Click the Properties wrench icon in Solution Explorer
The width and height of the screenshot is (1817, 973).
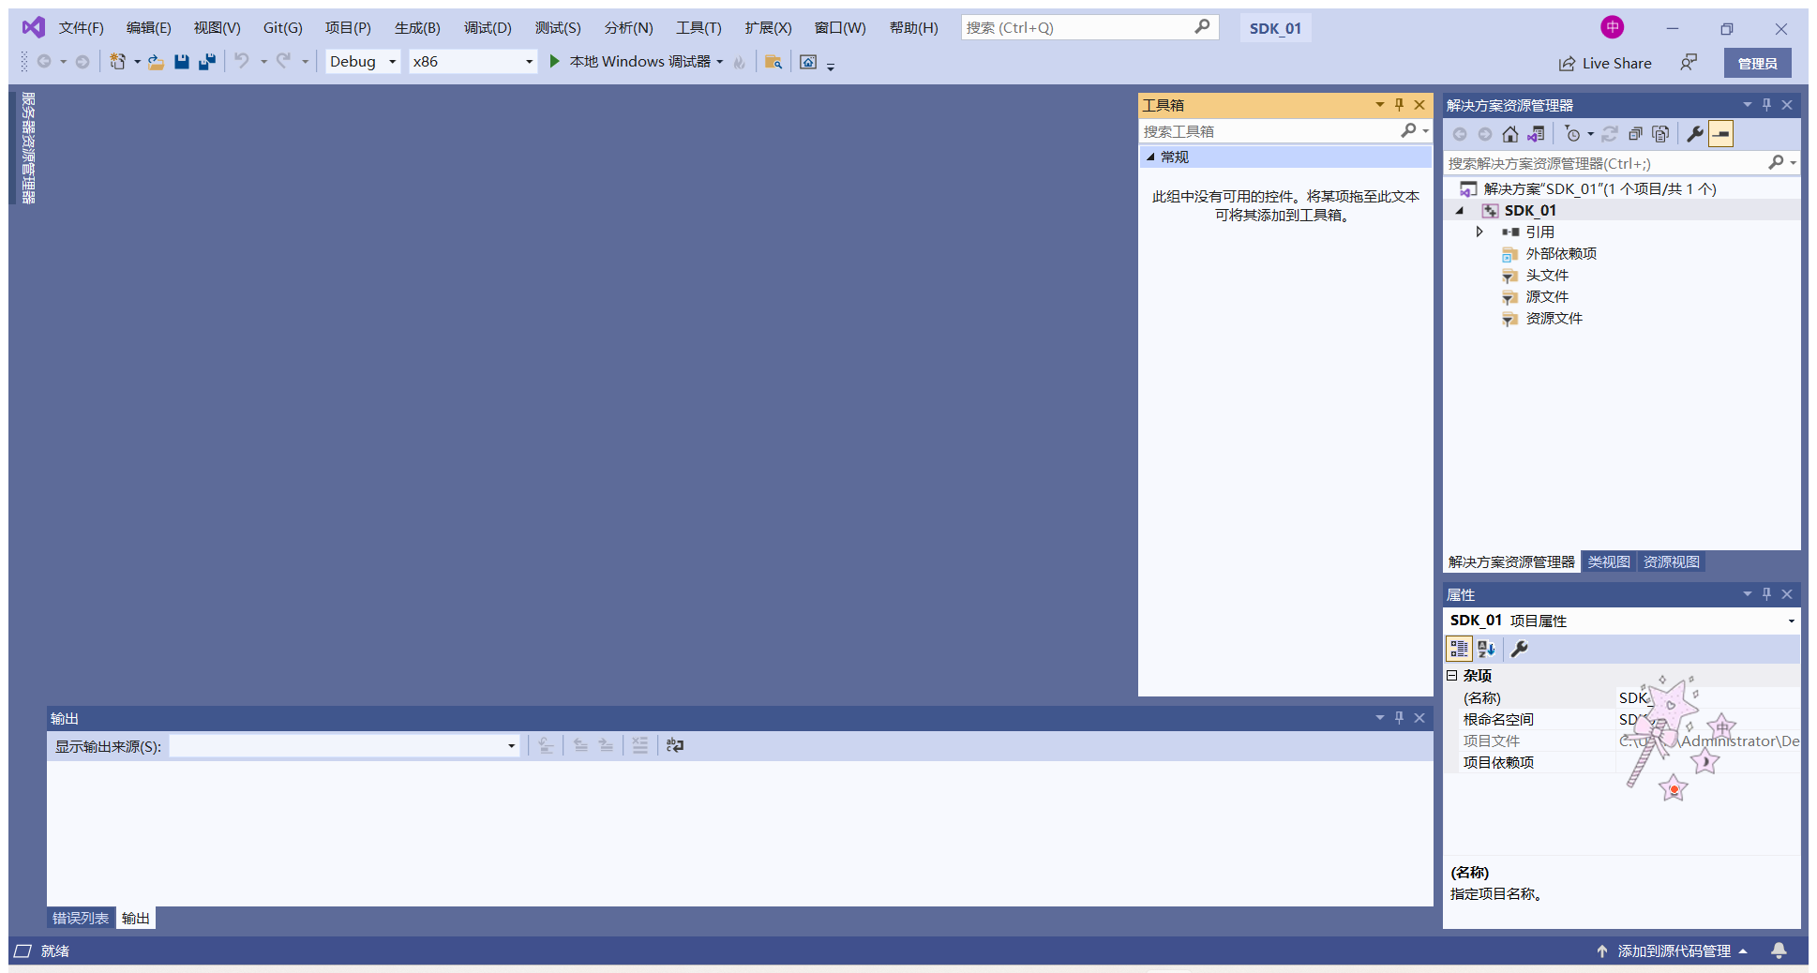[1694, 133]
